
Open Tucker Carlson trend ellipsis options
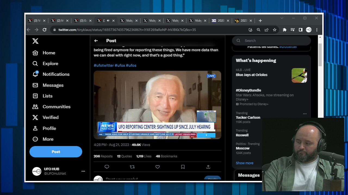click(x=305, y=114)
